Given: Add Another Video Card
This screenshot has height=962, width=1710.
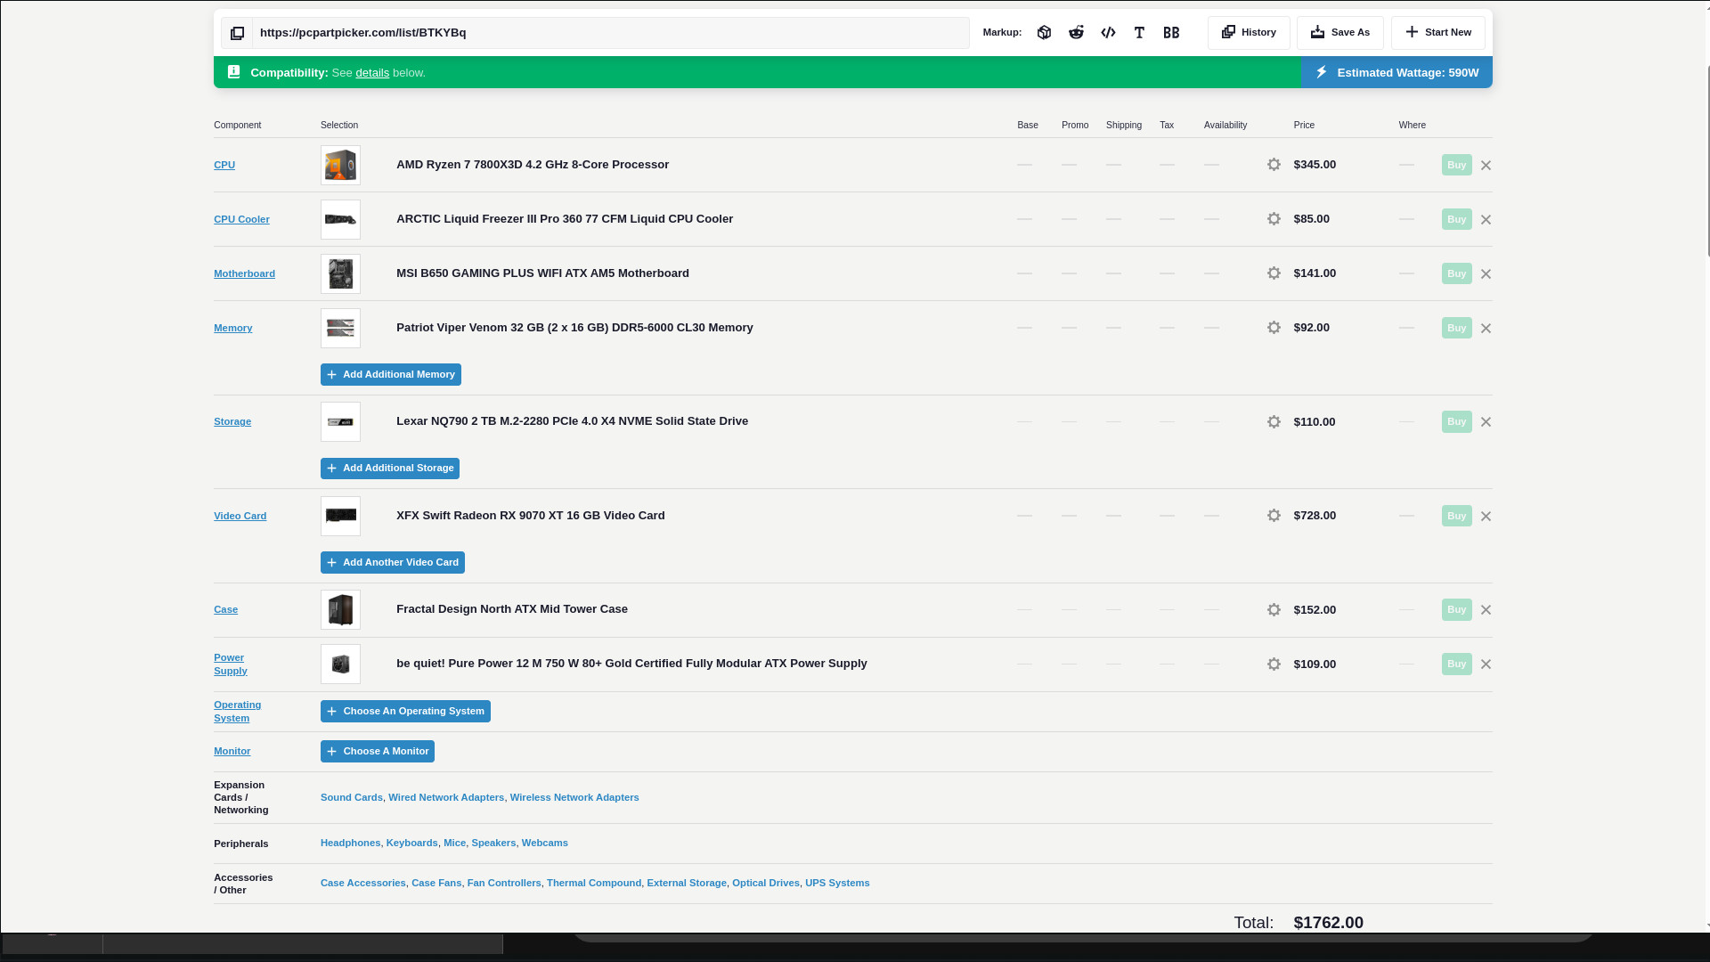Looking at the screenshot, I should (393, 563).
